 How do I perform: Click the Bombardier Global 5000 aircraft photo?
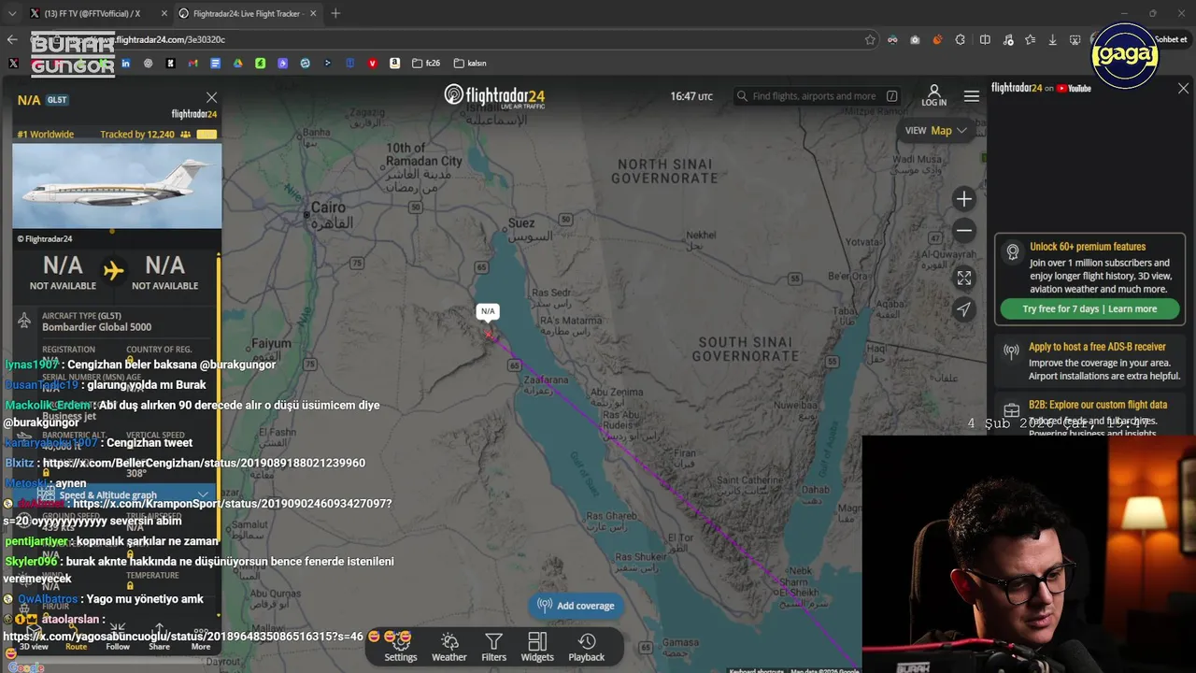click(x=117, y=185)
